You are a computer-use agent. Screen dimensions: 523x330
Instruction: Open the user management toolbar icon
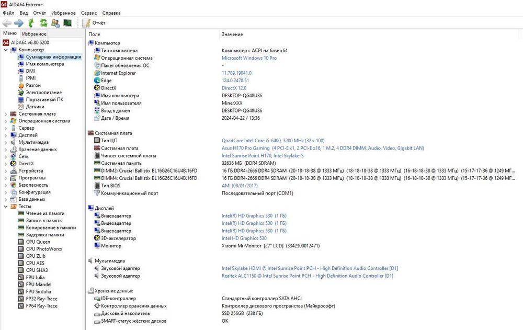pos(55,23)
